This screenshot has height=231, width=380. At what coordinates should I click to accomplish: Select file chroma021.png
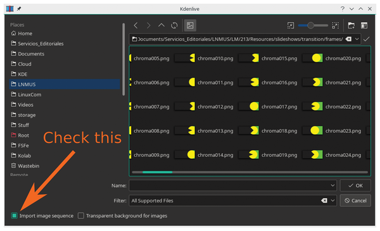(x=332, y=82)
